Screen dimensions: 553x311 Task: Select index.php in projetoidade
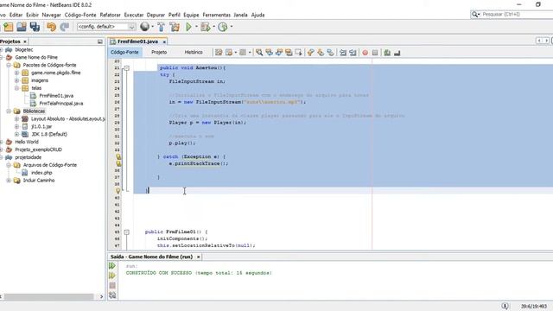click(x=41, y=173)
